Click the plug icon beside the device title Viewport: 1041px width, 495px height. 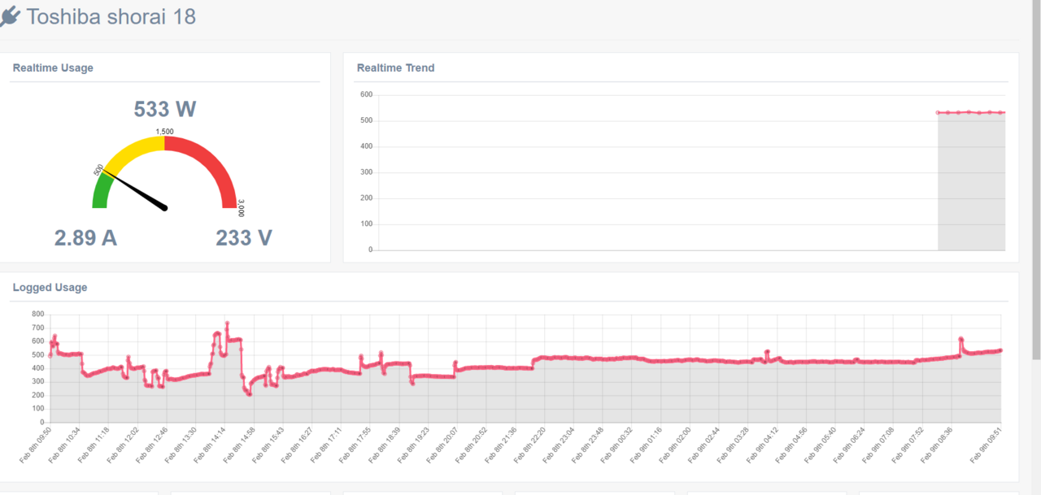(9, 16)
